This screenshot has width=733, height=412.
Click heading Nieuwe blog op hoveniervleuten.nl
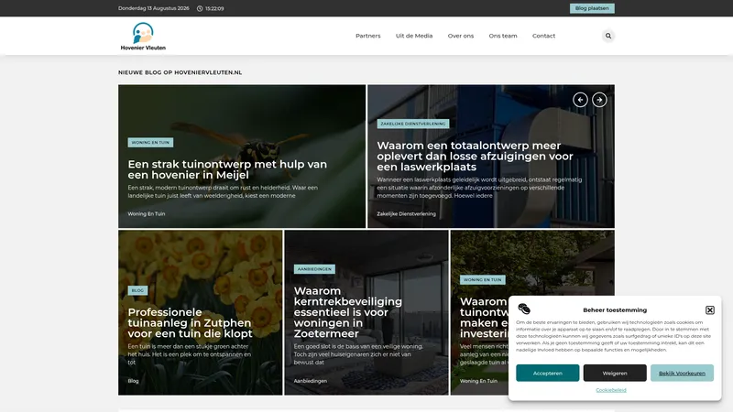[x=180, y=72]
